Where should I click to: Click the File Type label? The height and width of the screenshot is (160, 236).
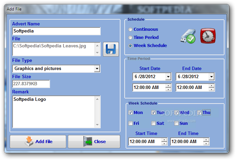click(22, 60)
